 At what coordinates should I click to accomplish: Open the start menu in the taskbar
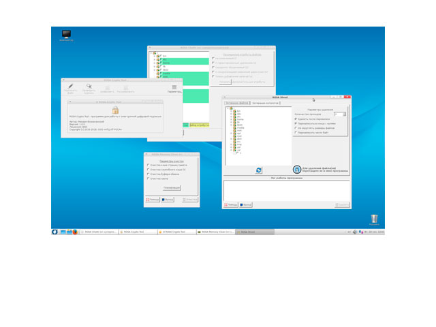tap(55, 232)
